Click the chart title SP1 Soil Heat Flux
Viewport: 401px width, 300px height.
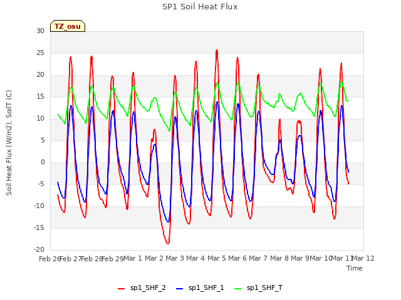(200, 7)
